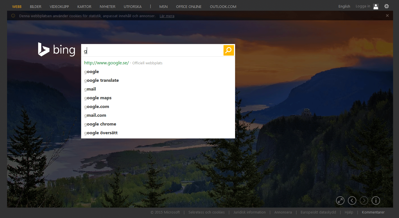Open the UTFORSKA tab

[133, 6]
